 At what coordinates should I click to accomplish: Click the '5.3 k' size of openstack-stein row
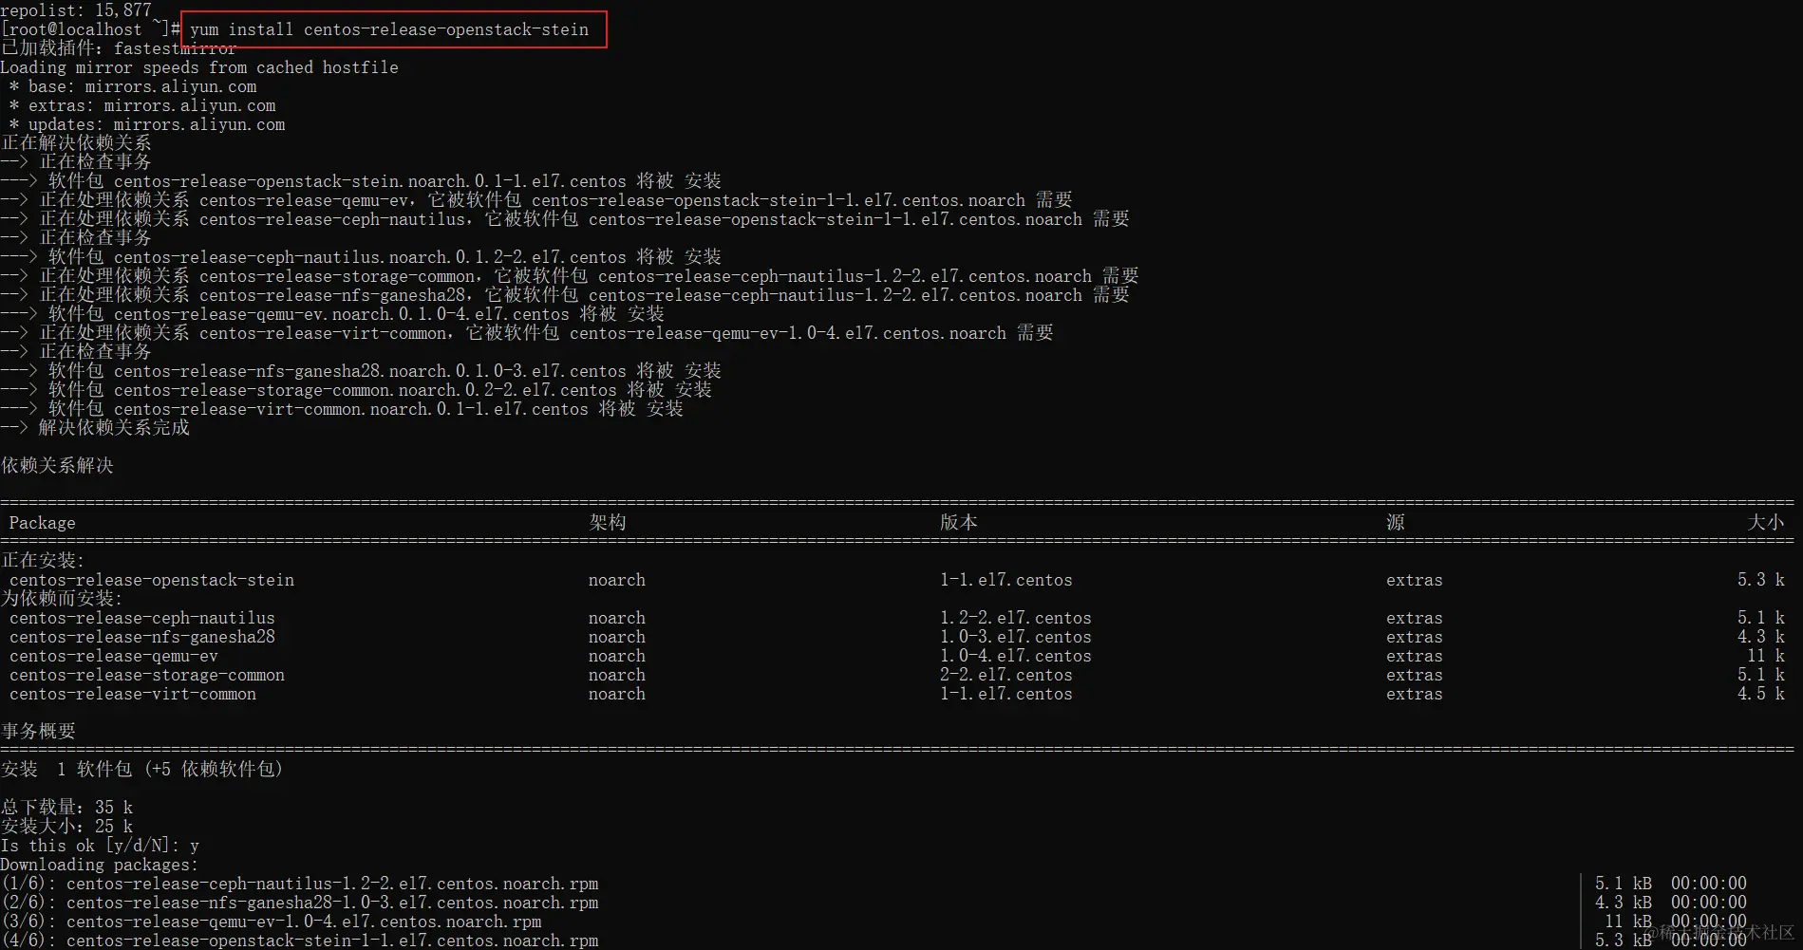tap(1761, 580)
